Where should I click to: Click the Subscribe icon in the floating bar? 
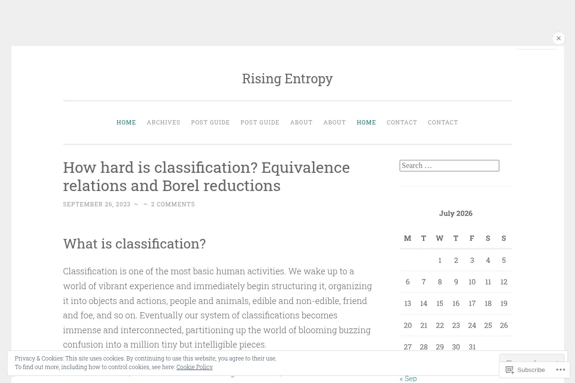point(509,370)
